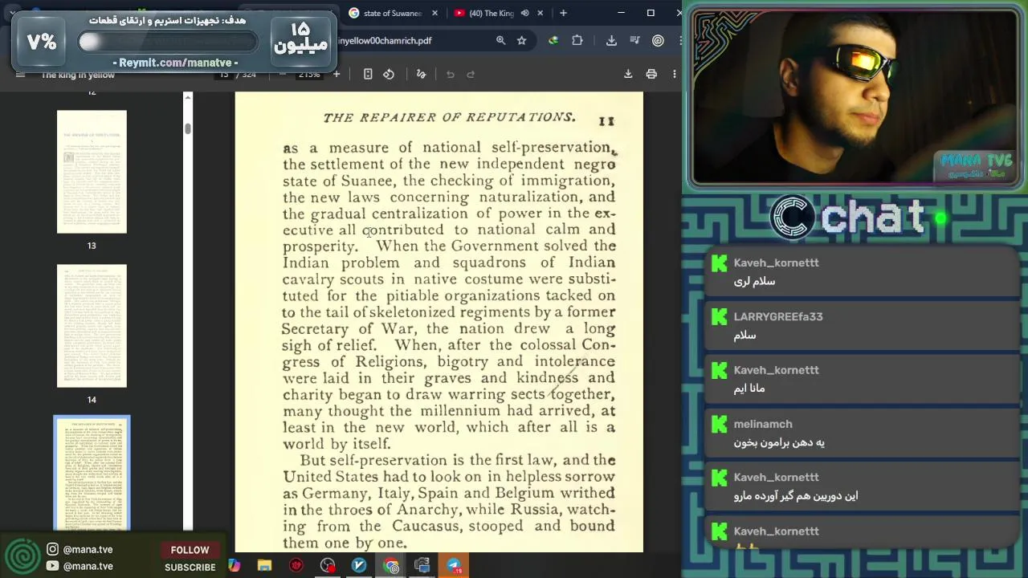Click the donation goal progress bar
The width and height of the screenshot is (1028, 578).
tap(168, 41)
